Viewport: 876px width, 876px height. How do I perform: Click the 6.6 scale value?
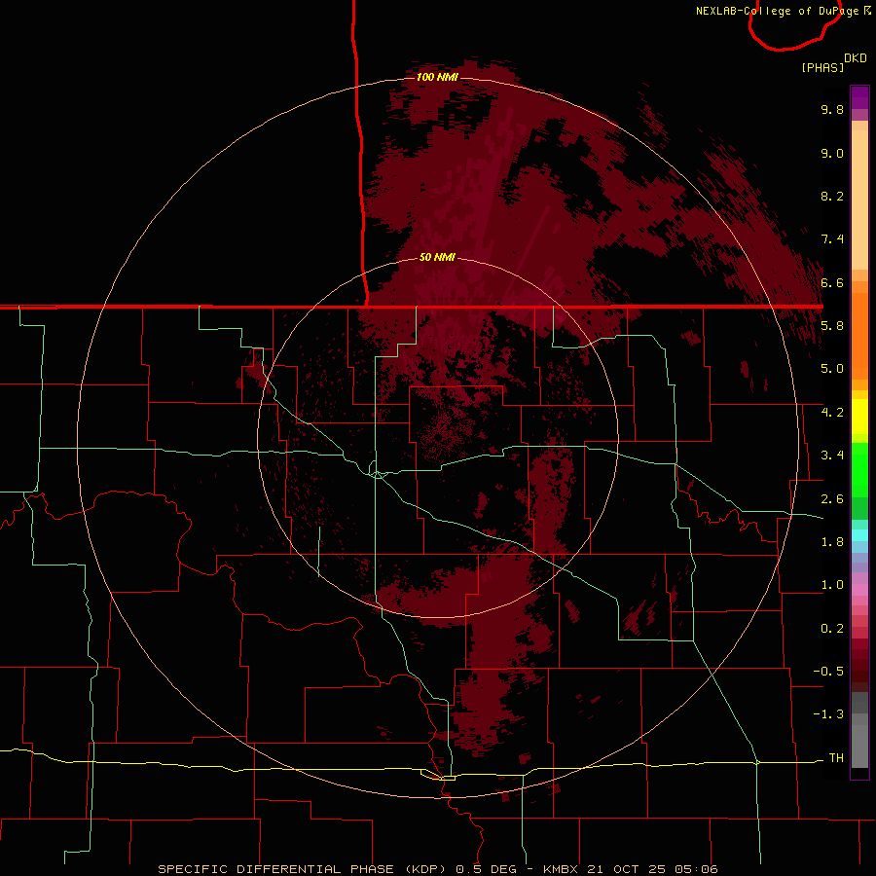[832, 282]
